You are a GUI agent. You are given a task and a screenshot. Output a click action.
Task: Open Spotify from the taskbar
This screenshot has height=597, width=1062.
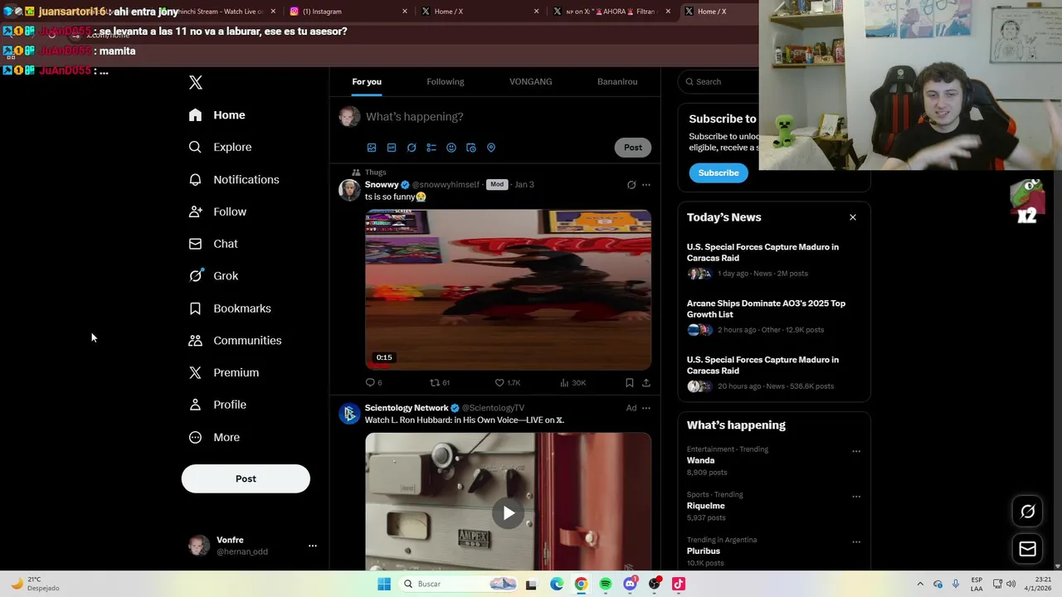[606, 584]
